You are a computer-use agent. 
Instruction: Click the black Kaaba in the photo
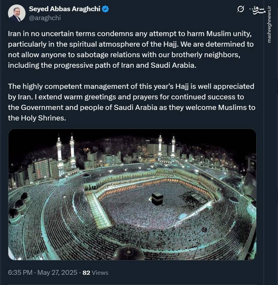click(158, 199)
